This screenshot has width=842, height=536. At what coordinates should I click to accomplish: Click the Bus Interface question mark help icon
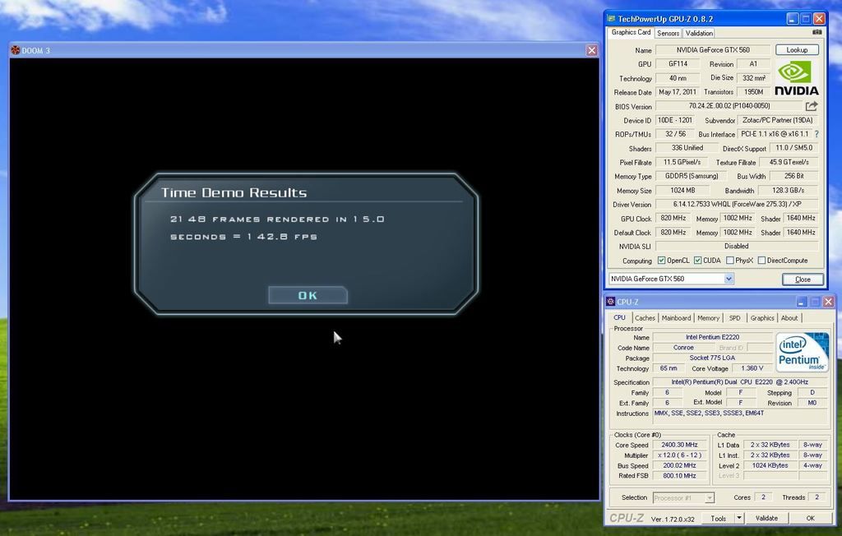coord(817,134)
